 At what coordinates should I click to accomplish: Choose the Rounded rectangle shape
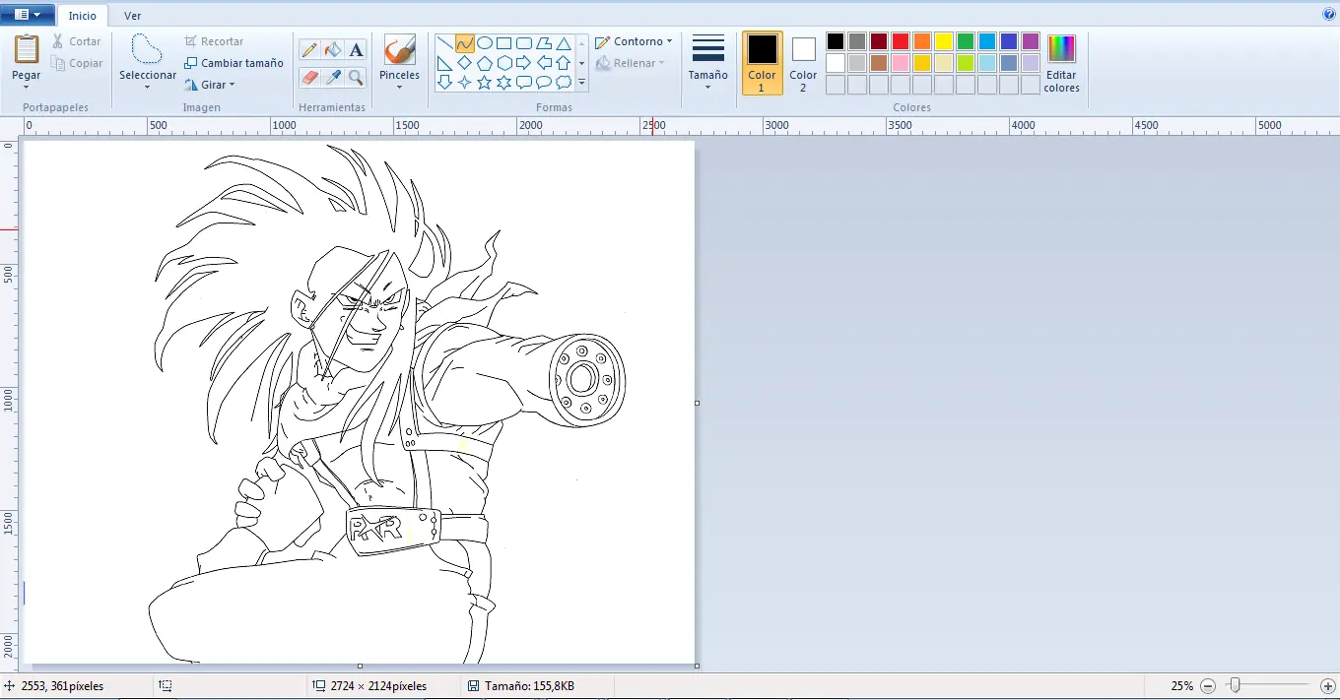pos(524,43)
